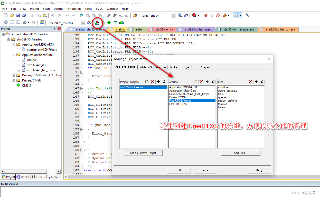The width and height of the screenshot is (320, 197).
Task: Click New target icon beside Project Targets
Action: pyautogui.click(x=147, y=82)
